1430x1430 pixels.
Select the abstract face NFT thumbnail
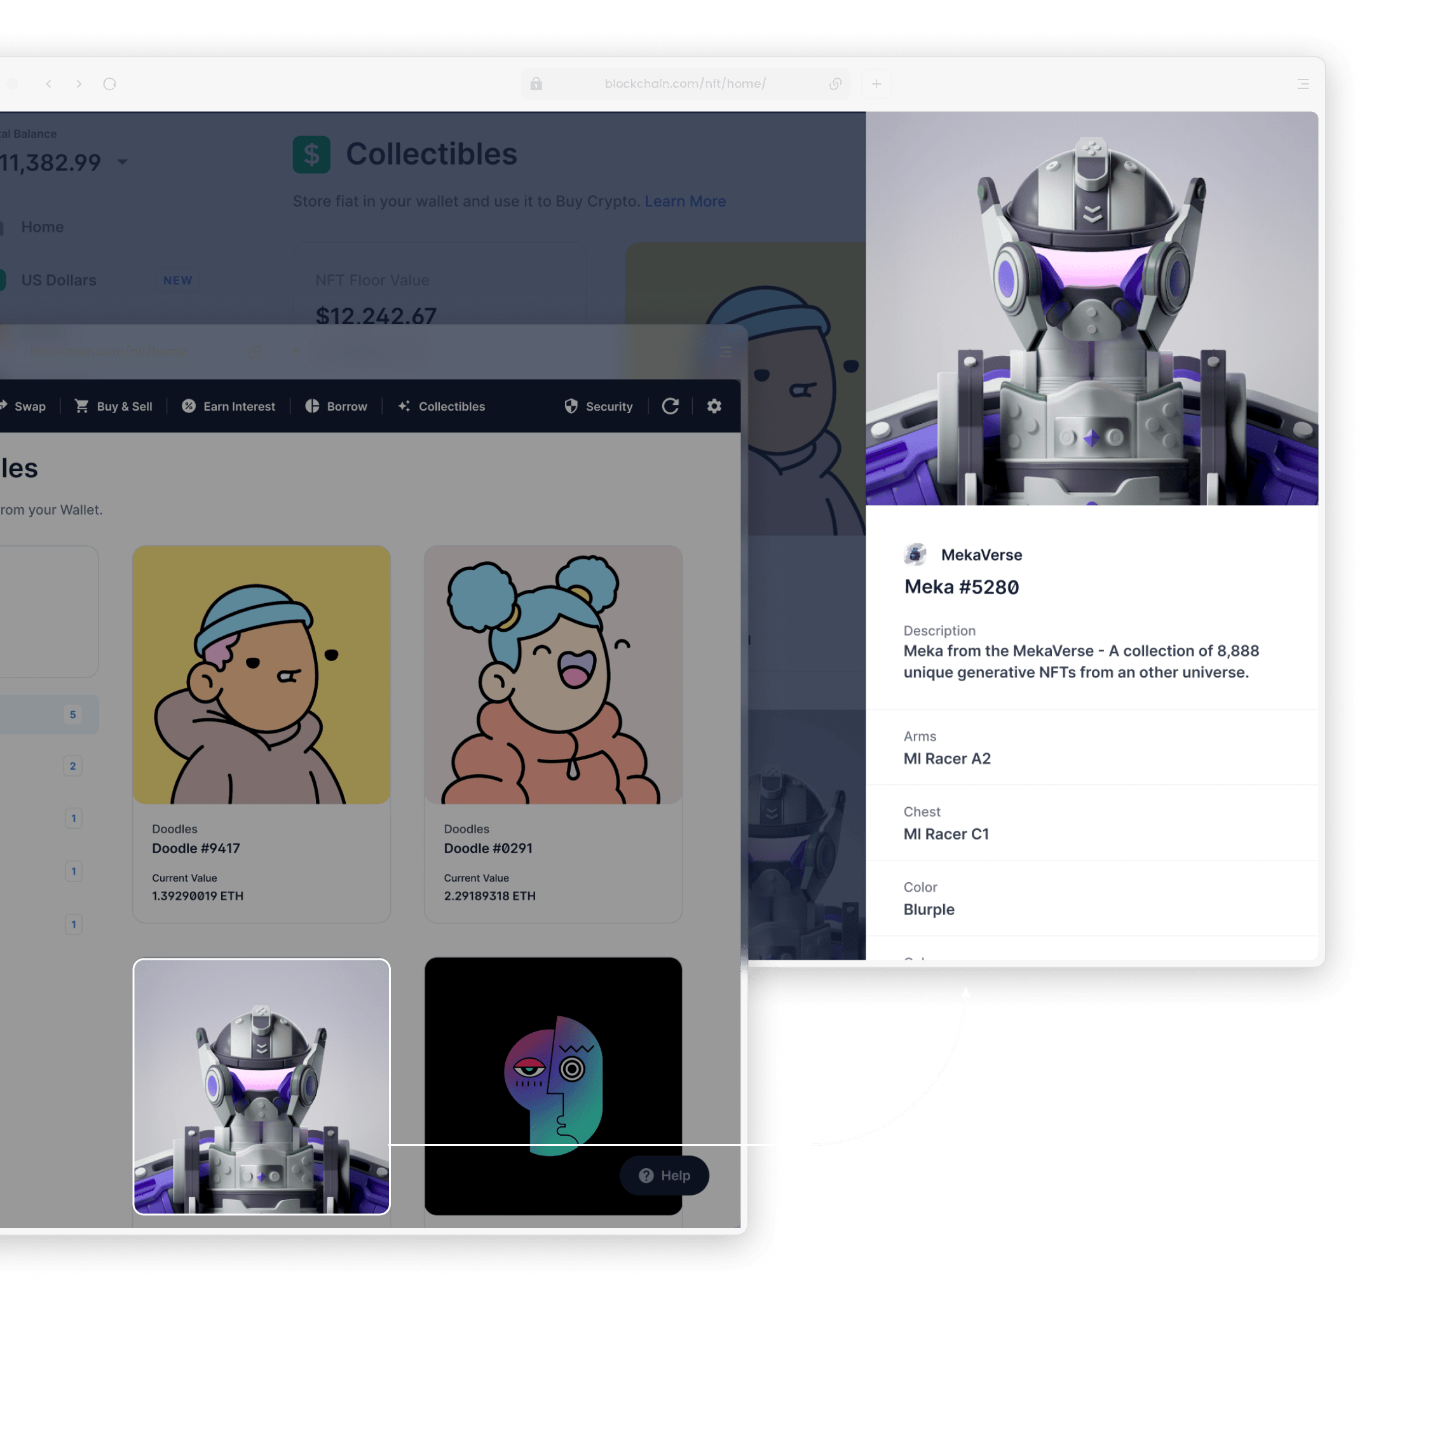pyautogui.click(x=553, y=1086)
